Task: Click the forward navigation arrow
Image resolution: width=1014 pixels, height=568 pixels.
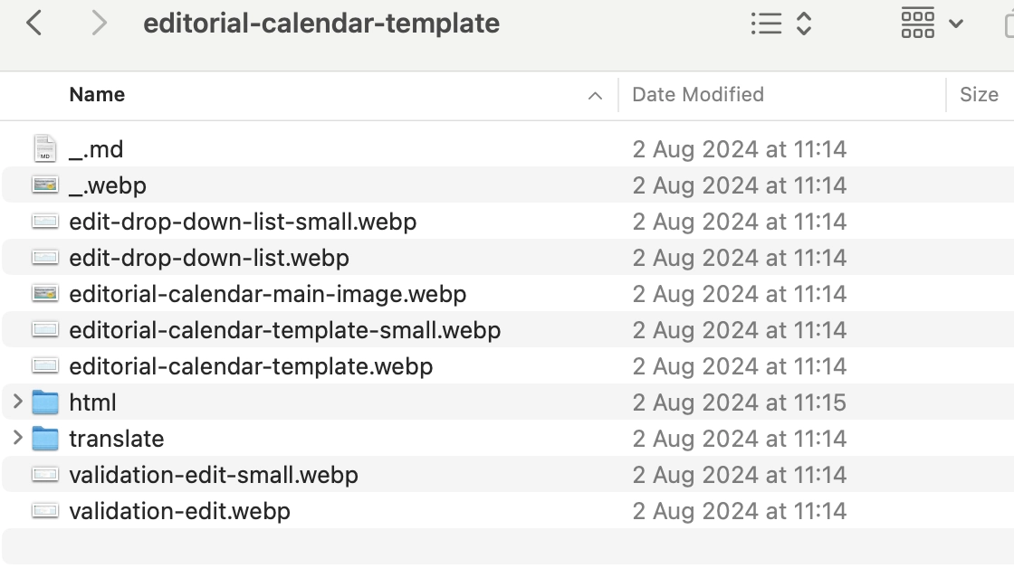Action: tap(99, 24)
